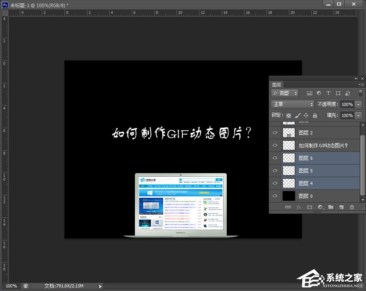Image resolution: width=366 pixels, height=291 pixels.
Task: Create a new adjustment layer
Action: pos(320,207)
